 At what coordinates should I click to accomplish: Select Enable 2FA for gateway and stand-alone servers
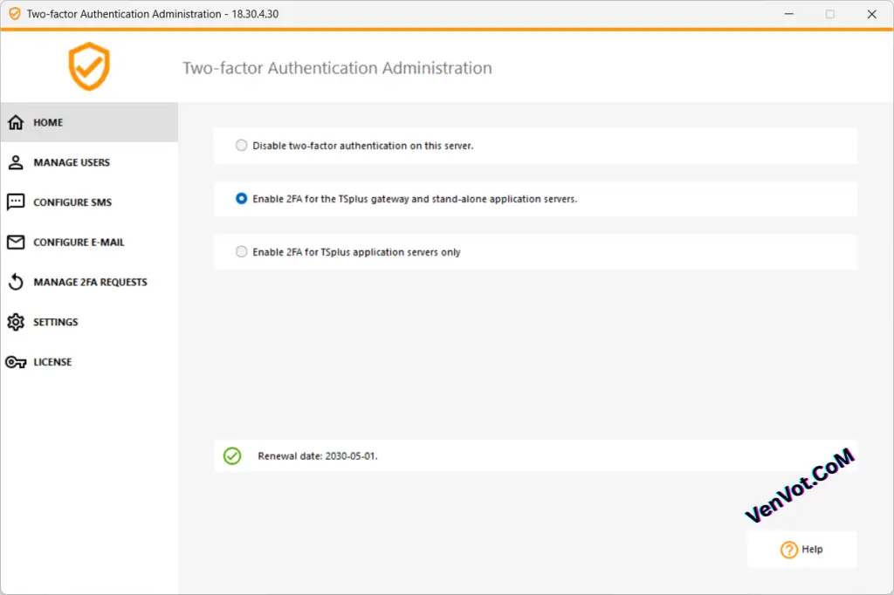coord(242,198)
